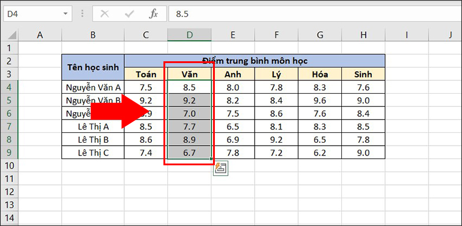The image size is (462, 226).
Task: Select Văn score 7.0 in row 6
Action: pyautogui.click(x=189, y=113)
